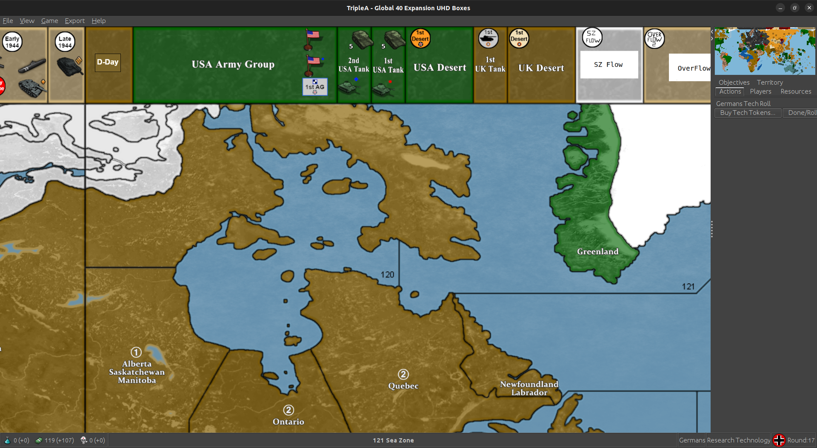
Task: Click the Germans Tech Roll heading
Action: click(x=743, y=103)
